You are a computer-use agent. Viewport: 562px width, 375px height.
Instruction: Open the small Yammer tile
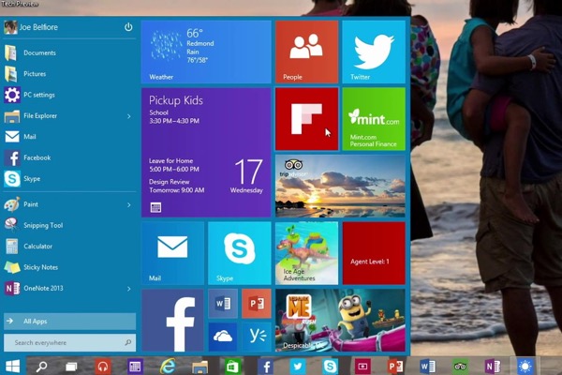click(257, 337)
